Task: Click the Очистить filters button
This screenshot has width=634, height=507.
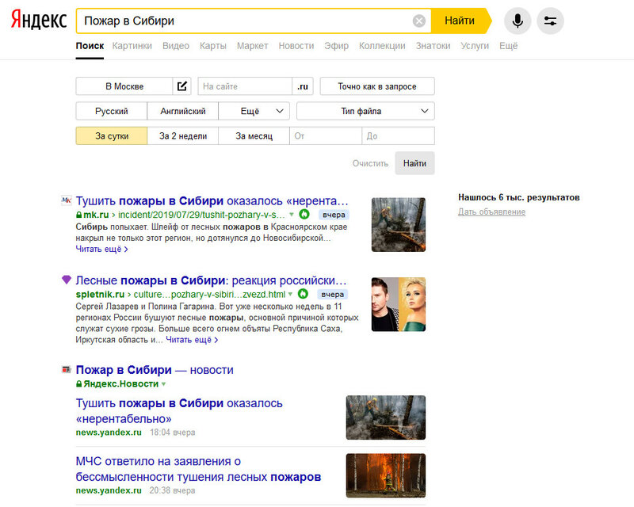Action: coord(370,163)
